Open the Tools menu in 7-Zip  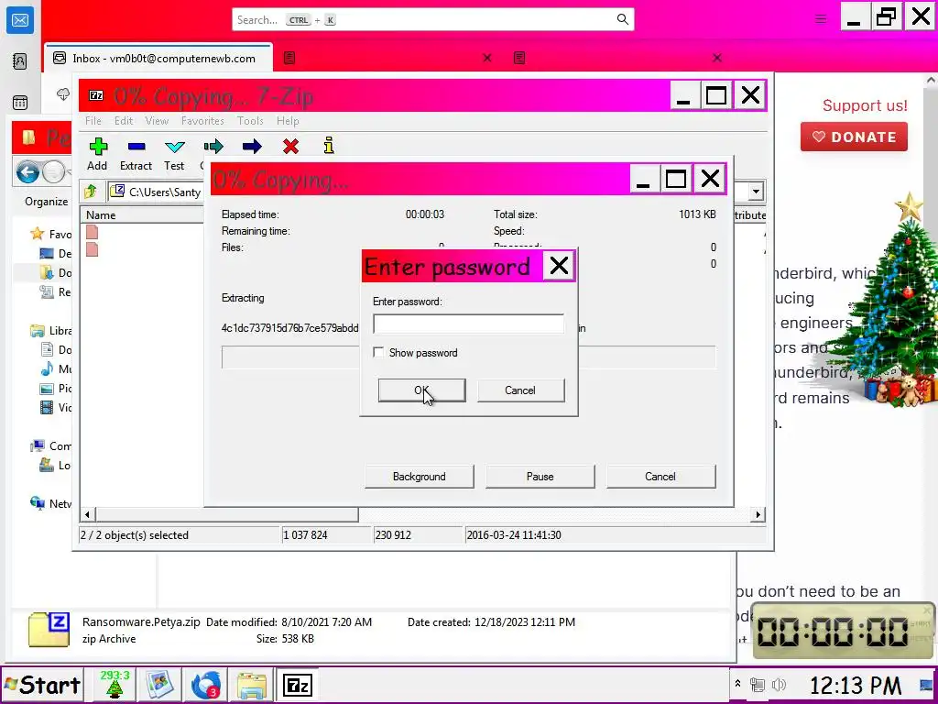[250, 120]
